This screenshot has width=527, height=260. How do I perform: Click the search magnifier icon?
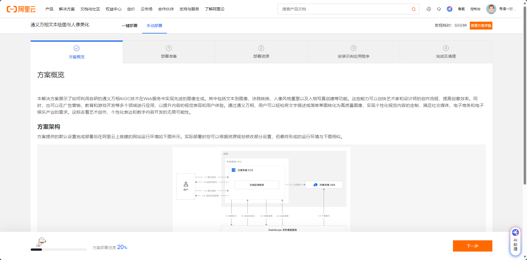click(x=414, y=9)
